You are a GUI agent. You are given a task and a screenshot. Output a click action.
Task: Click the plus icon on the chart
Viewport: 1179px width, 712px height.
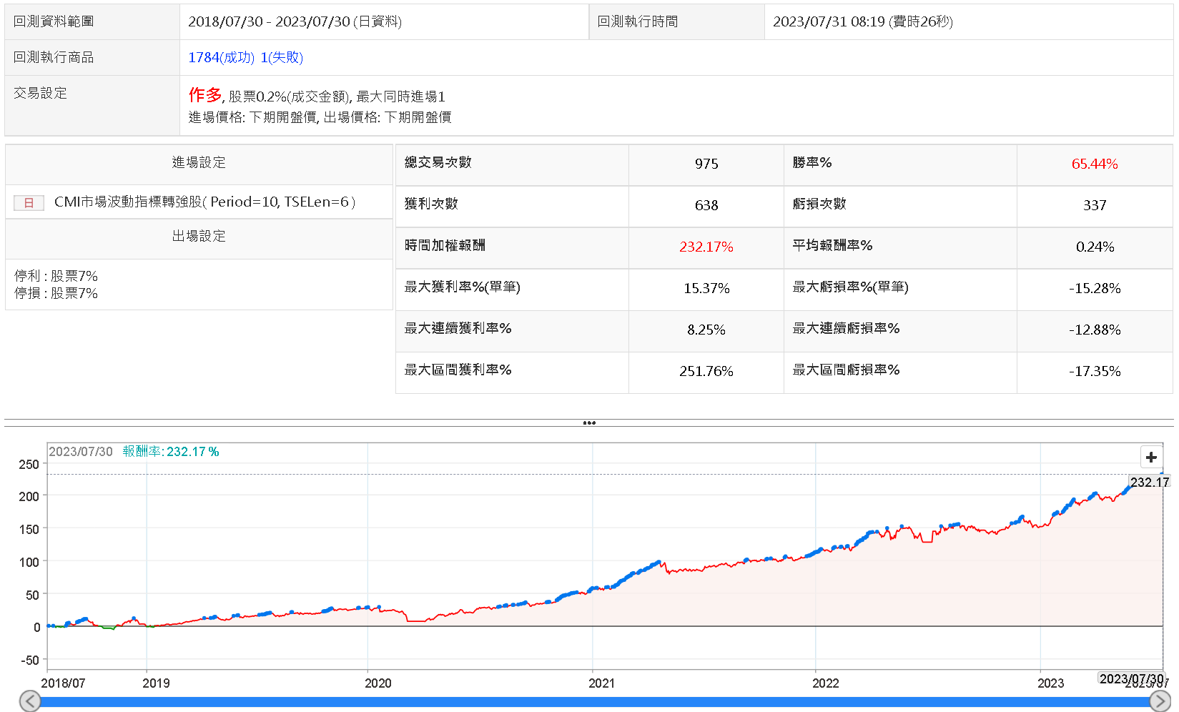pos(1150,458)
